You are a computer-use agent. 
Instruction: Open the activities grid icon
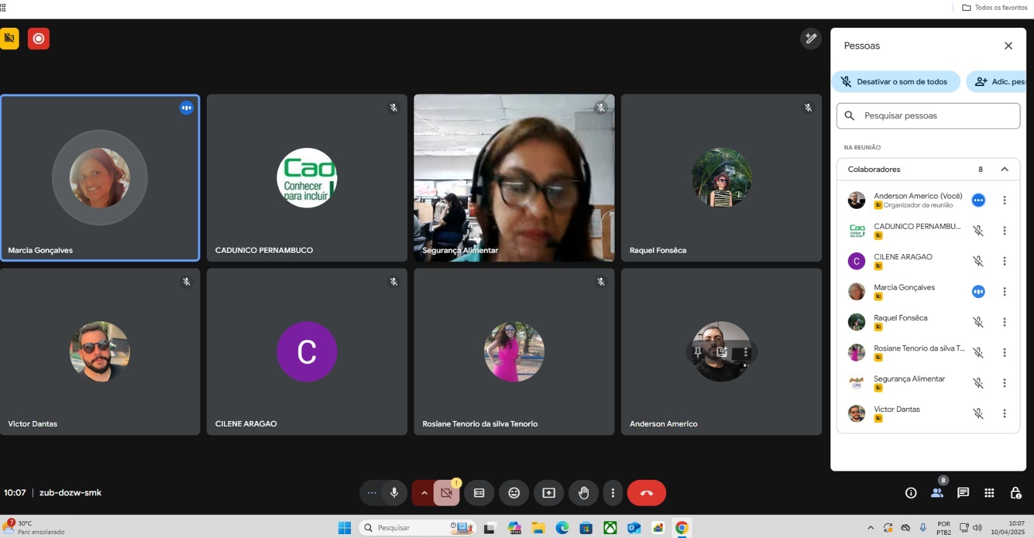(989, 493)
